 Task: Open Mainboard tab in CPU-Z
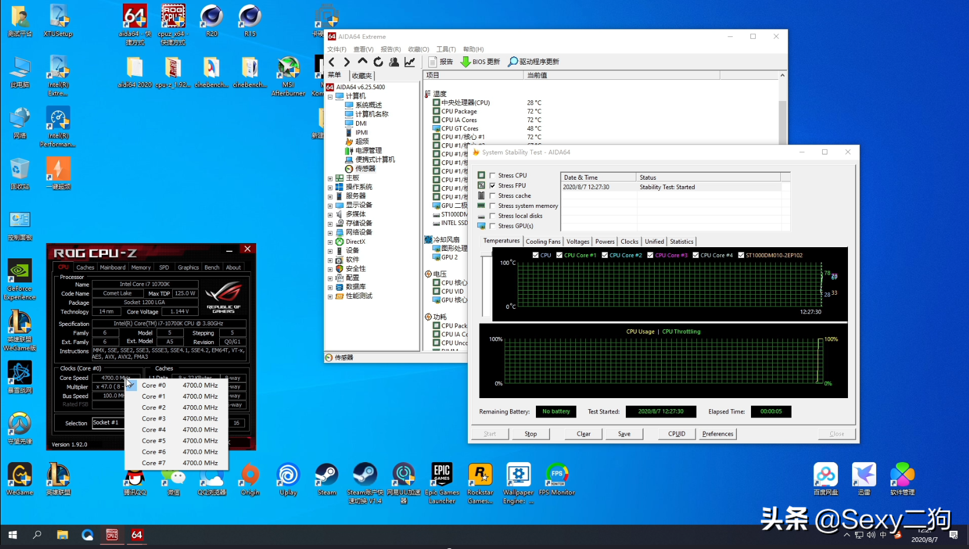(112, 267)
